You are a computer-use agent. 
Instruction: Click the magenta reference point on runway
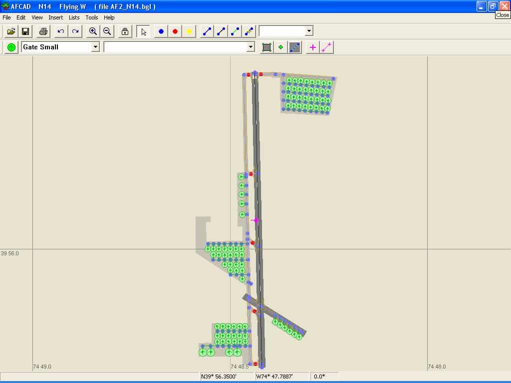[x=256, y=220]
